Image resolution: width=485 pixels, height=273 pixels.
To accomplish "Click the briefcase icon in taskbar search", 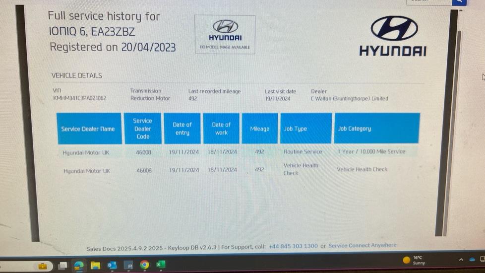I will coord(42,266).
